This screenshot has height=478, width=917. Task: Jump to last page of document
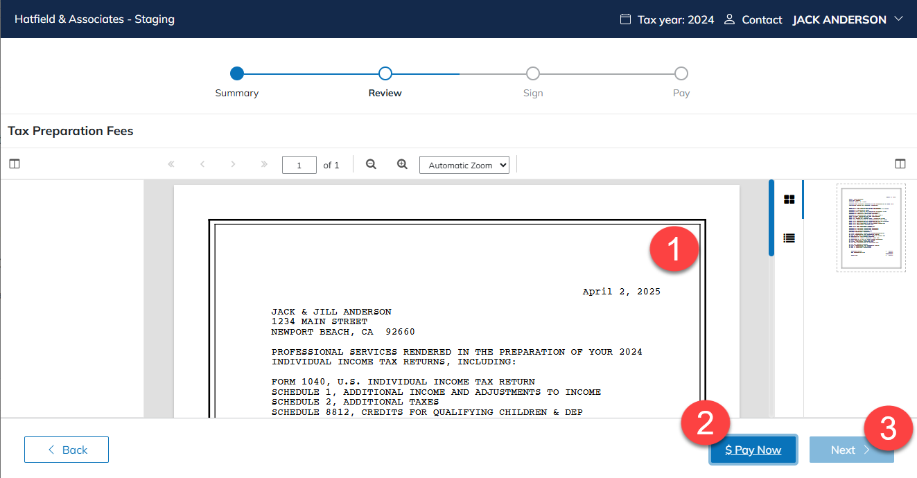pyautogui.click(x=264, y=165)
